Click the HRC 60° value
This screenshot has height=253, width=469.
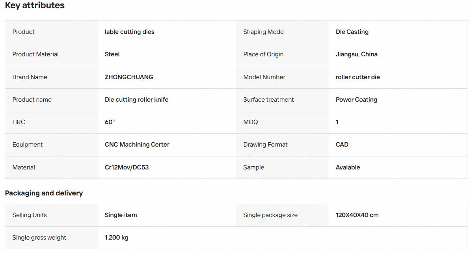click(x=110, y=122)
